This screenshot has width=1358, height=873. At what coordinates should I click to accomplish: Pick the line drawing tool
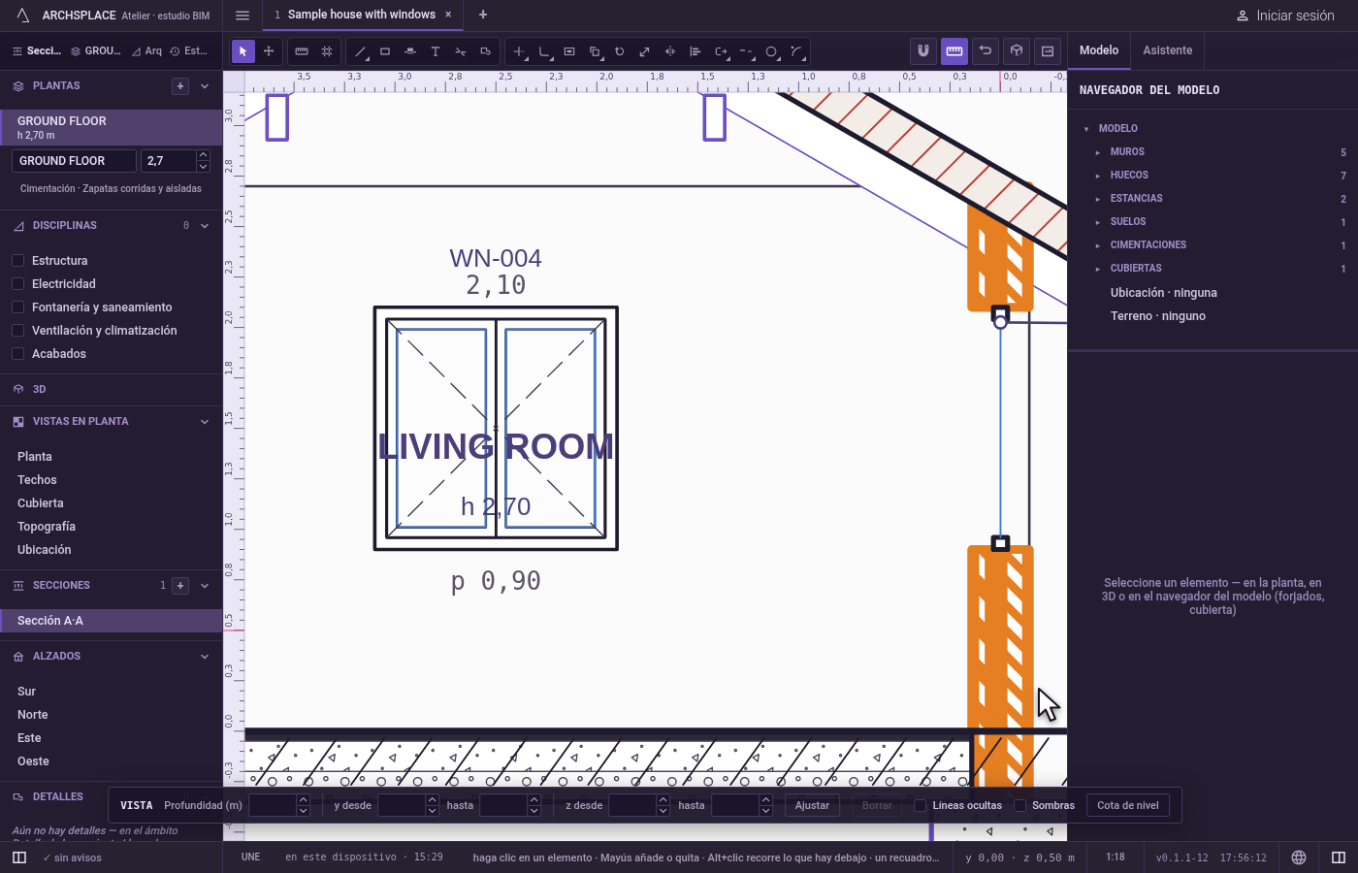tap(361, 51)
